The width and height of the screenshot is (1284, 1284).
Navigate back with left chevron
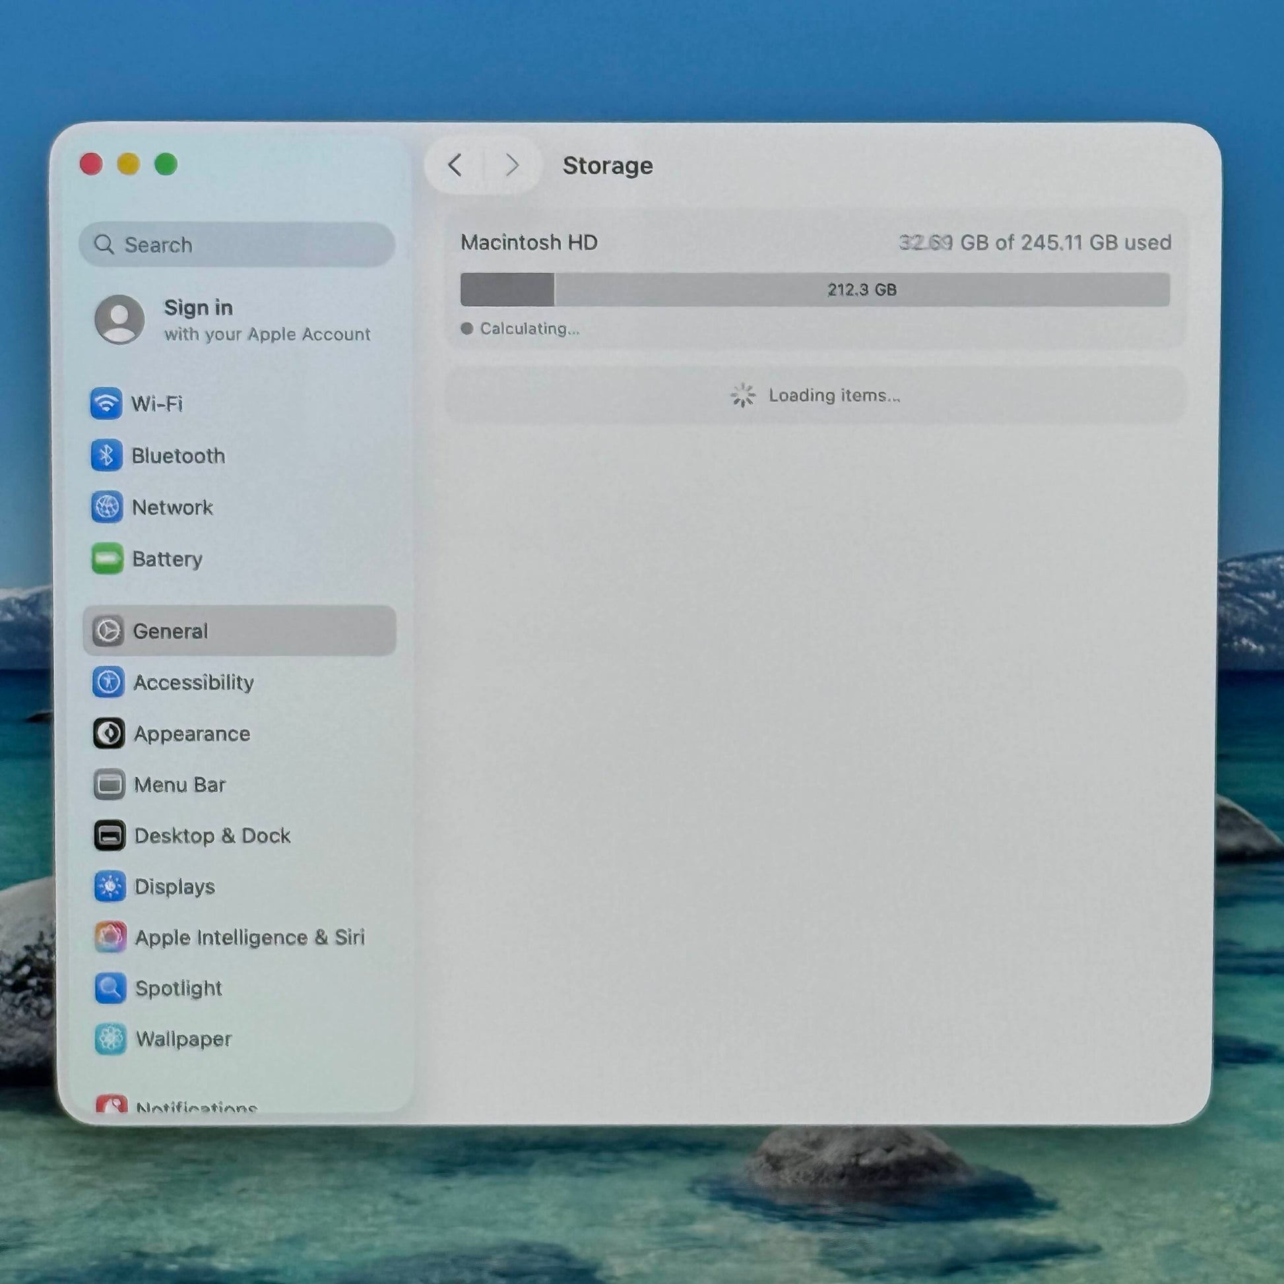(x=455, y=165)
